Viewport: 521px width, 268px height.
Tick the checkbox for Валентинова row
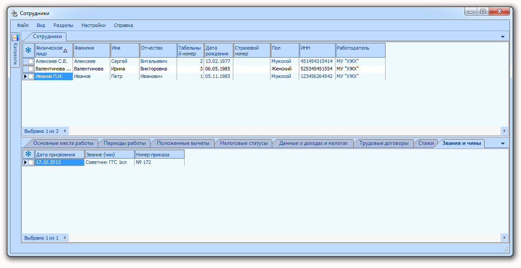tap(31, 69)
